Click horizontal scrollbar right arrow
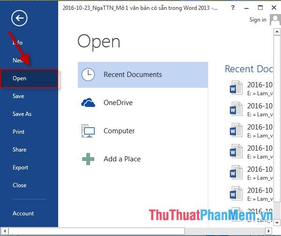281x236 pixels. [268, 231]
